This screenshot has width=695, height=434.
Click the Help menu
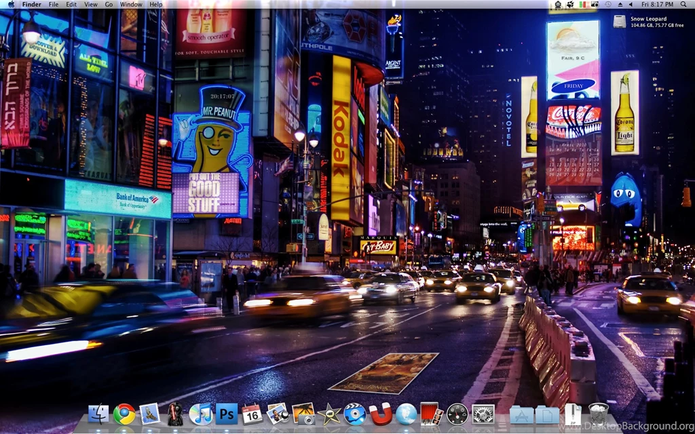[x=155, y=4]
